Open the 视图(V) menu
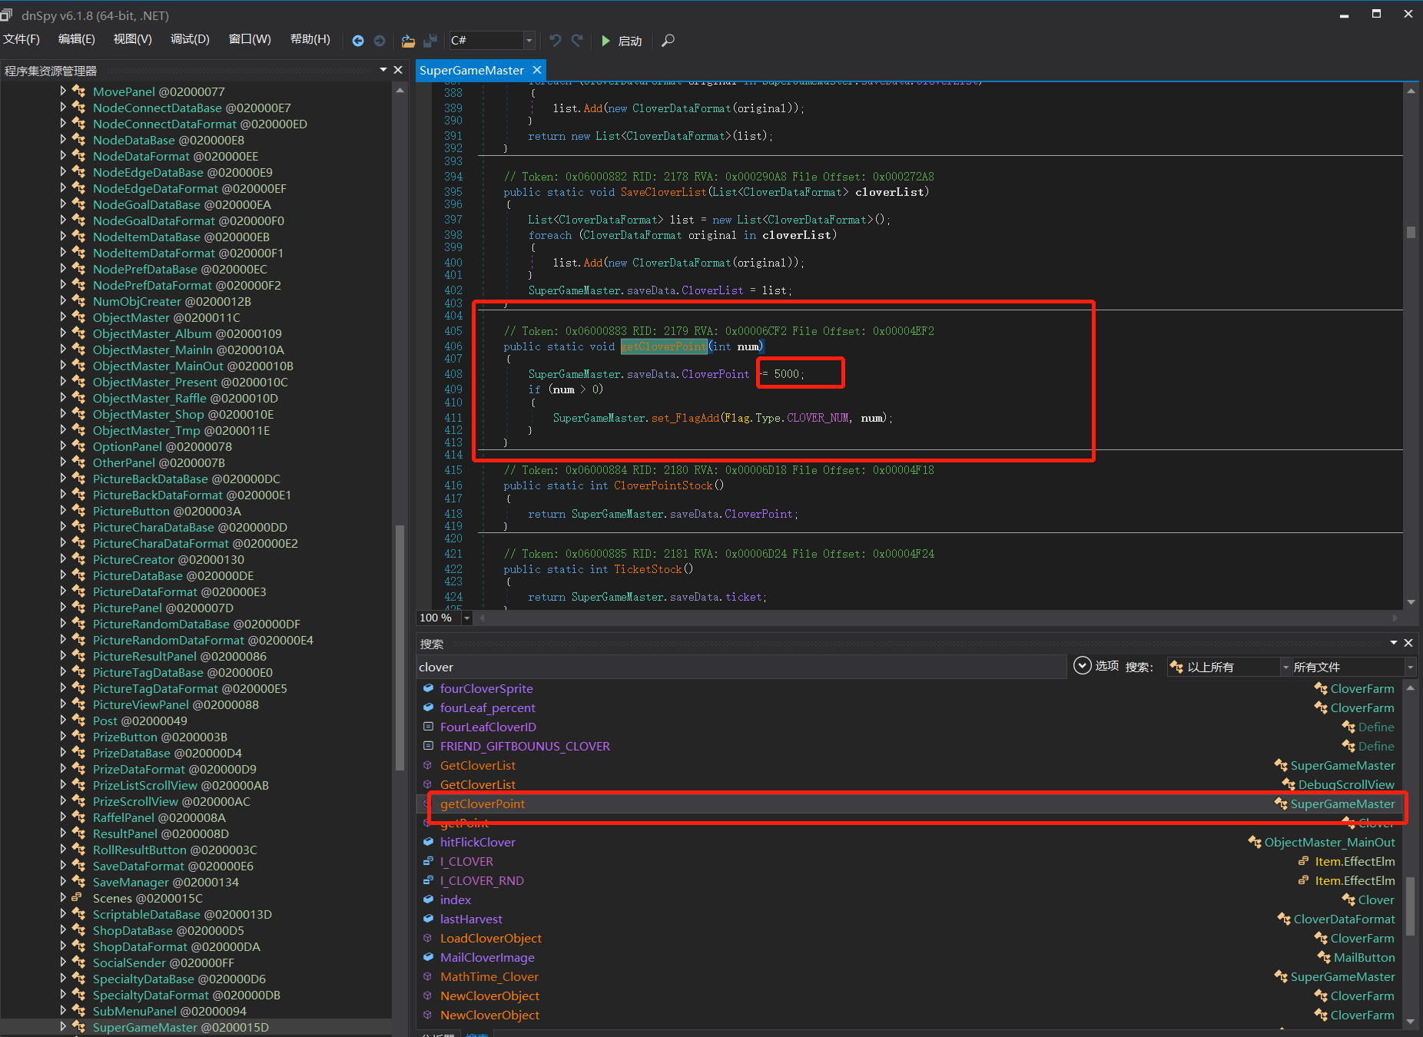The width and height of the screenshot is (1423, 1037). pyautogui.click(x=133, y=40)
